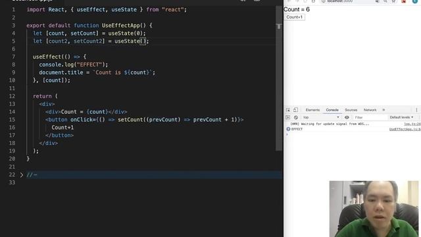Click 'document.title' on line 9

point(61,72)
